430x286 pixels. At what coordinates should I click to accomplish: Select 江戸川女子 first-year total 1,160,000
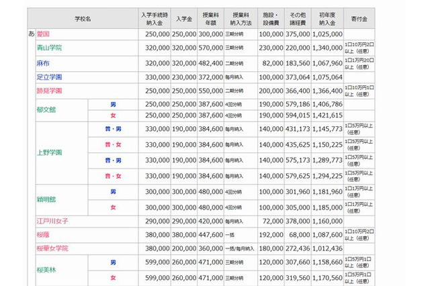point(327,221)
